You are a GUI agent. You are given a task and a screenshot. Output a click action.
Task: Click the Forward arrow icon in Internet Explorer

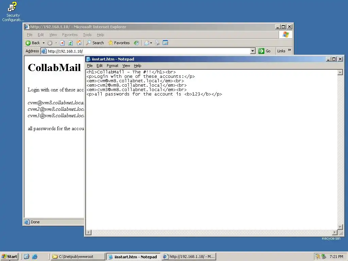[50, 43]
